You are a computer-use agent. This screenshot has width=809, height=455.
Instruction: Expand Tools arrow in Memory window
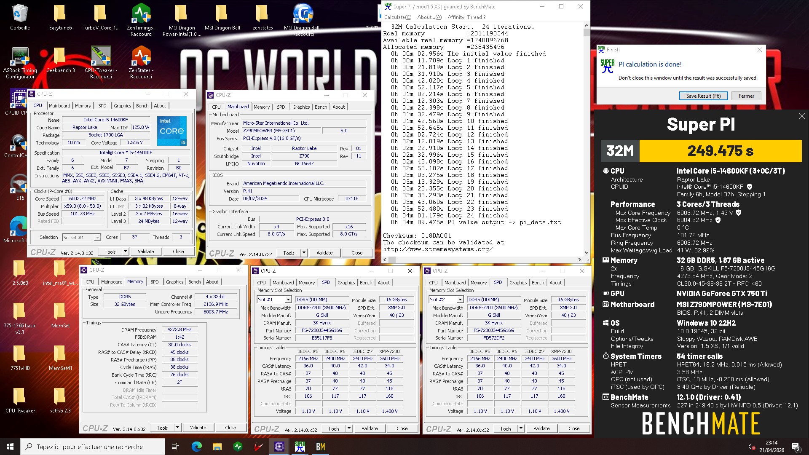pos(177,428)
